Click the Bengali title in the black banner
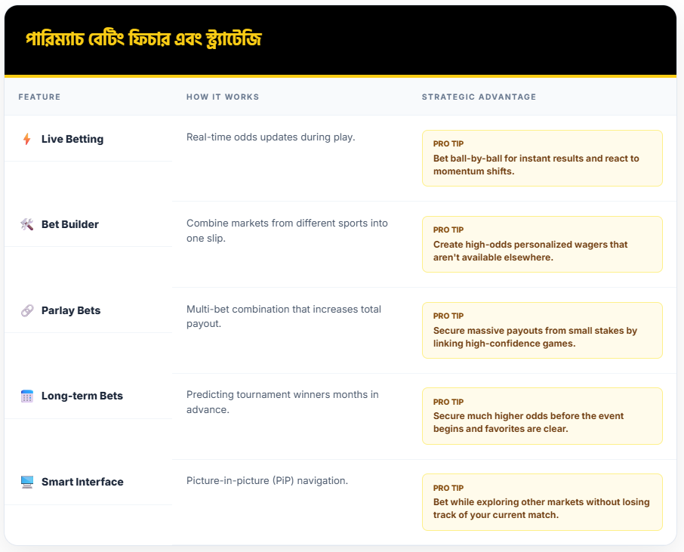The image size is (684, 552). point(143,39)
